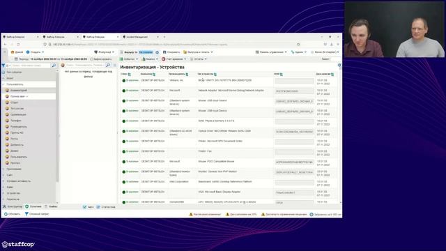
Task: Sort by the Тип устройства column sort icon
Action: [x=215, y=75]
